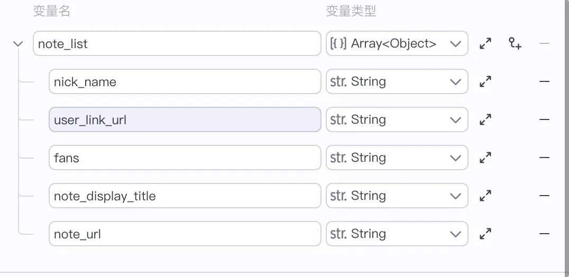This screenshot has width=569, height=277.
Task: Delete the user_link_url variable row
Action: coord(544,120)
